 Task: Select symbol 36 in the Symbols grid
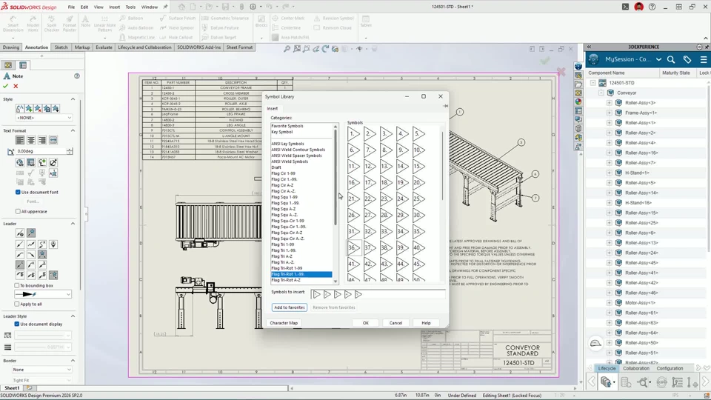pos(353,247)
